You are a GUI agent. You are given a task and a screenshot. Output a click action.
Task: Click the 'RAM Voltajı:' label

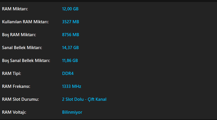pyautogui.click(x=14, y=112)
